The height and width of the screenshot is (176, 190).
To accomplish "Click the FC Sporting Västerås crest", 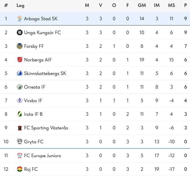I will [19, 128].
